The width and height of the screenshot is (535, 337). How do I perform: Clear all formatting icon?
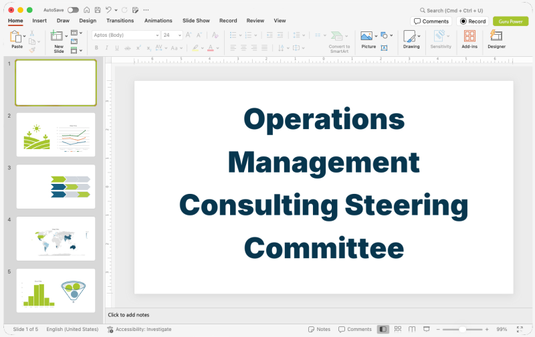[215, 35]
